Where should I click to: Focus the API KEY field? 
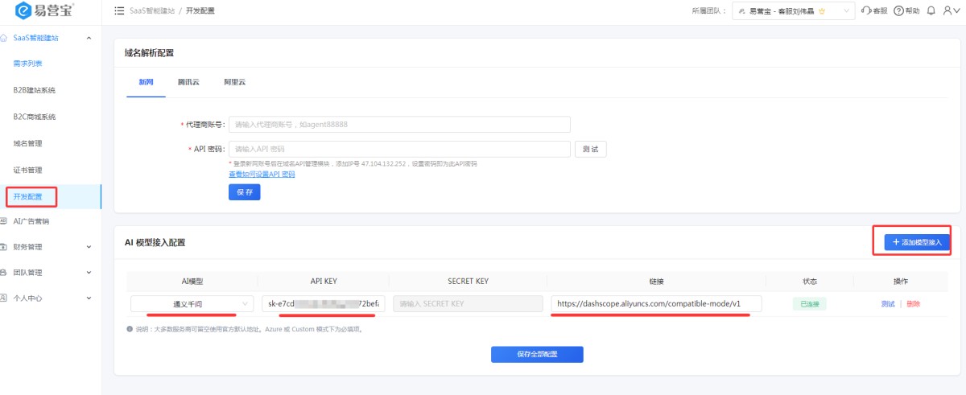click(x=324, y=303)
